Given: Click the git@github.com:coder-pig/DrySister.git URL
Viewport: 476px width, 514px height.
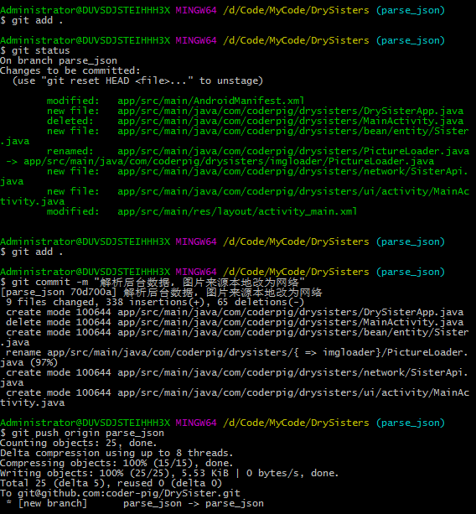Looking at the screenshot, I should tap(129, 493).
